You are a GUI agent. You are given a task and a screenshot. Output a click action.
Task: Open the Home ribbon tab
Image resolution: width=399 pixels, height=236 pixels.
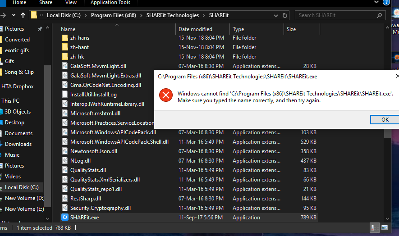19,3
